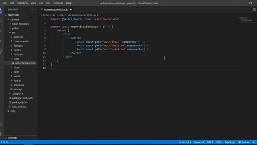This screenshot has width=257, height=145.
Task: Open the Edit menu
Action: coord(12,3)
